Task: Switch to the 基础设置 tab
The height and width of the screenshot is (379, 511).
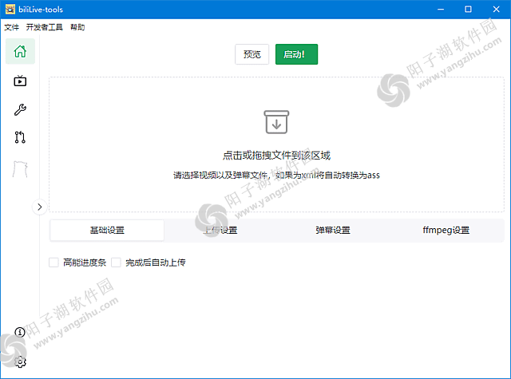Action: pos(107,231)
